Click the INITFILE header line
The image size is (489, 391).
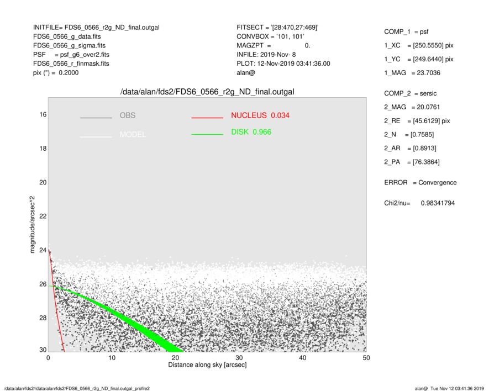click(96, 28)
